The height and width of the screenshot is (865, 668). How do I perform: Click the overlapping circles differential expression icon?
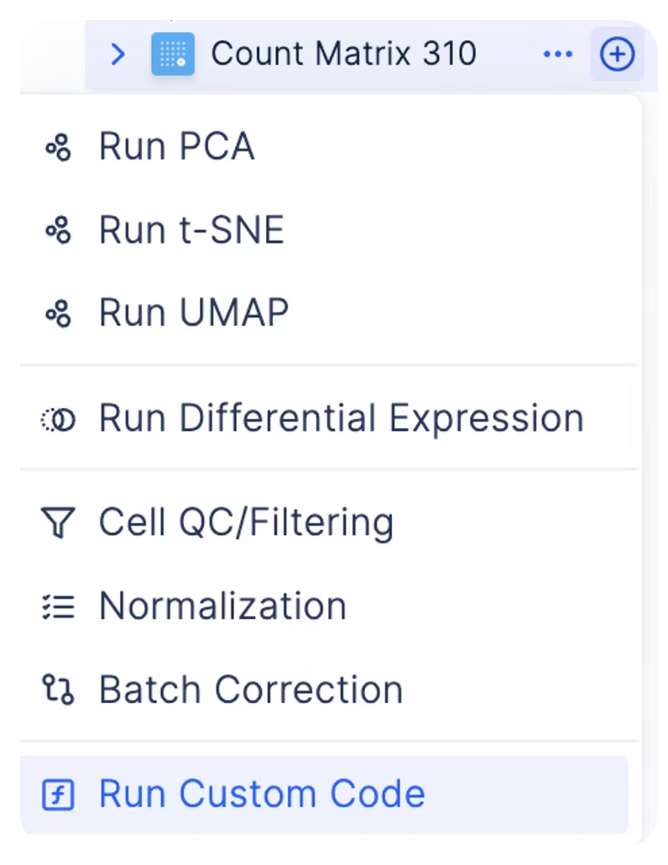point(58,420)
